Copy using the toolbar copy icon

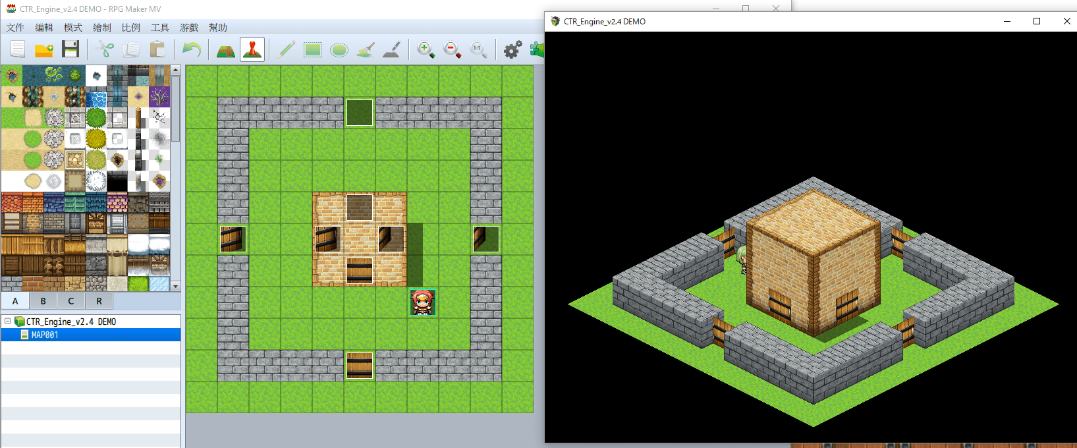click(x=131, y=49)
